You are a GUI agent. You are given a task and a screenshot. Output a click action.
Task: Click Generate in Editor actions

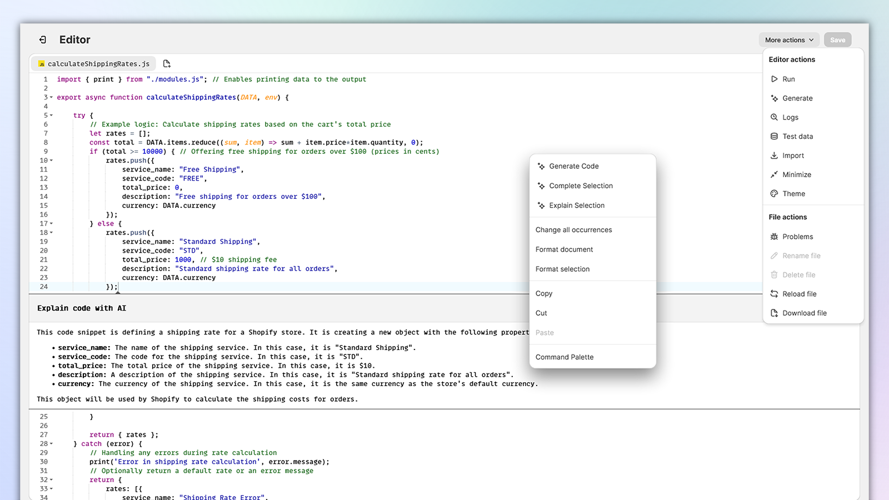[813, 98]
